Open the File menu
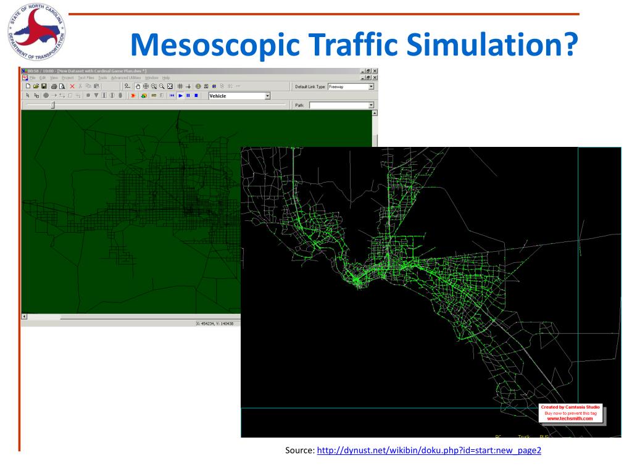This screenshot has height=474, width=632. [33, 78]
